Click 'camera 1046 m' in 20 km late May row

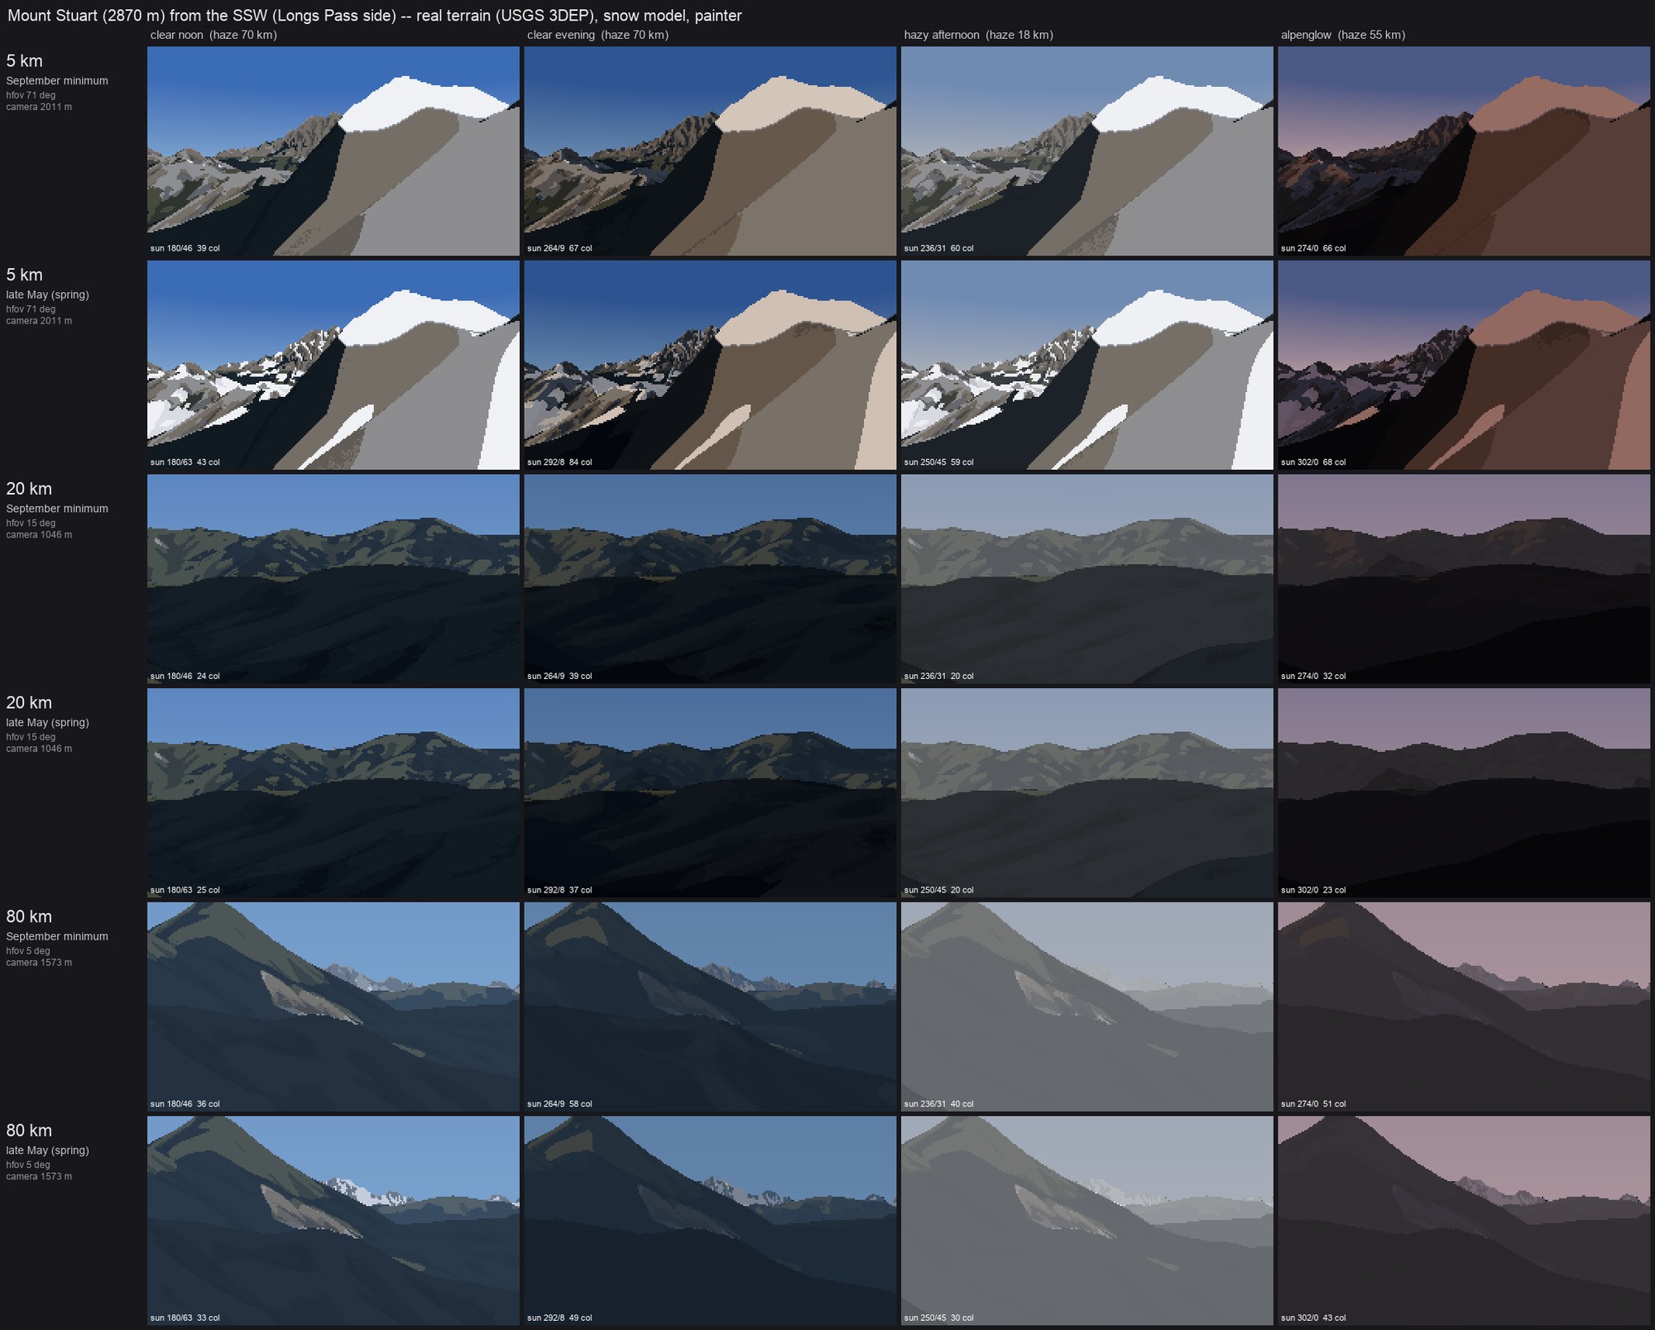[x=39, y=749]
